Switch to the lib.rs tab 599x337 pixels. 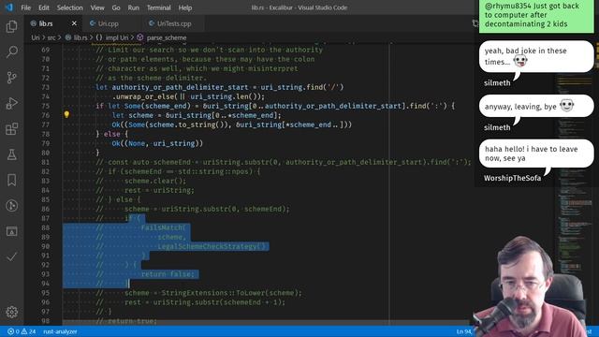tap(46, 23)
